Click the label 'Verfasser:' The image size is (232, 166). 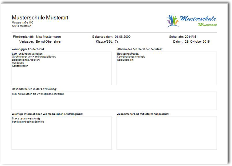tap(27, 41)
